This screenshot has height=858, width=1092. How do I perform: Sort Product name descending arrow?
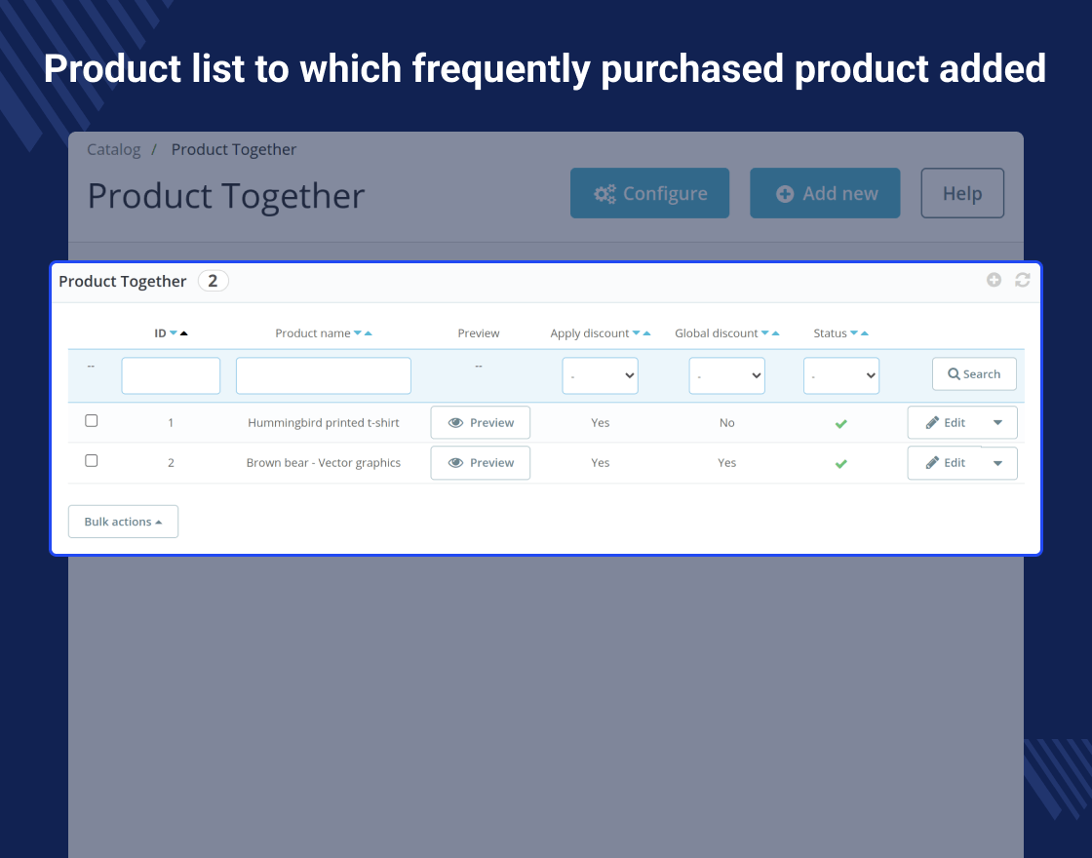coord(357,332)
